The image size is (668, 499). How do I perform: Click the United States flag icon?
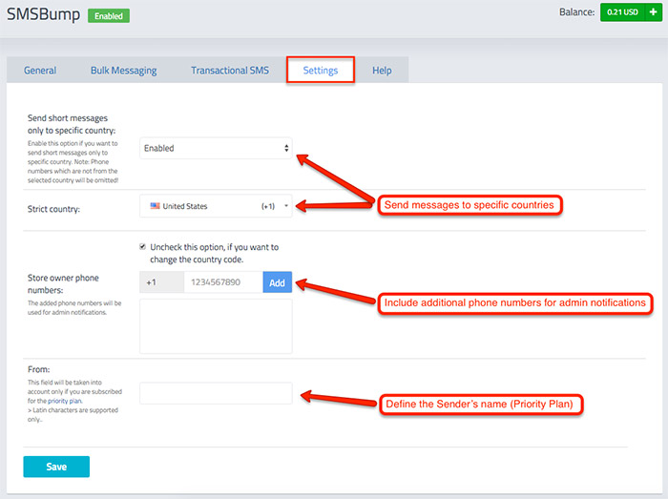pos(155,206)
